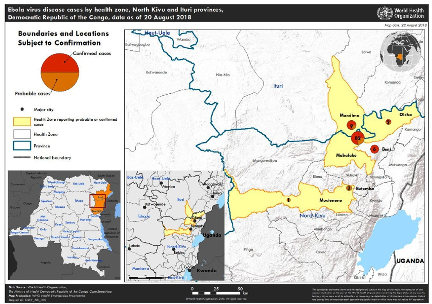Click the Mandima case circle labeled 9
432x304 pixels.
[351, 125]
